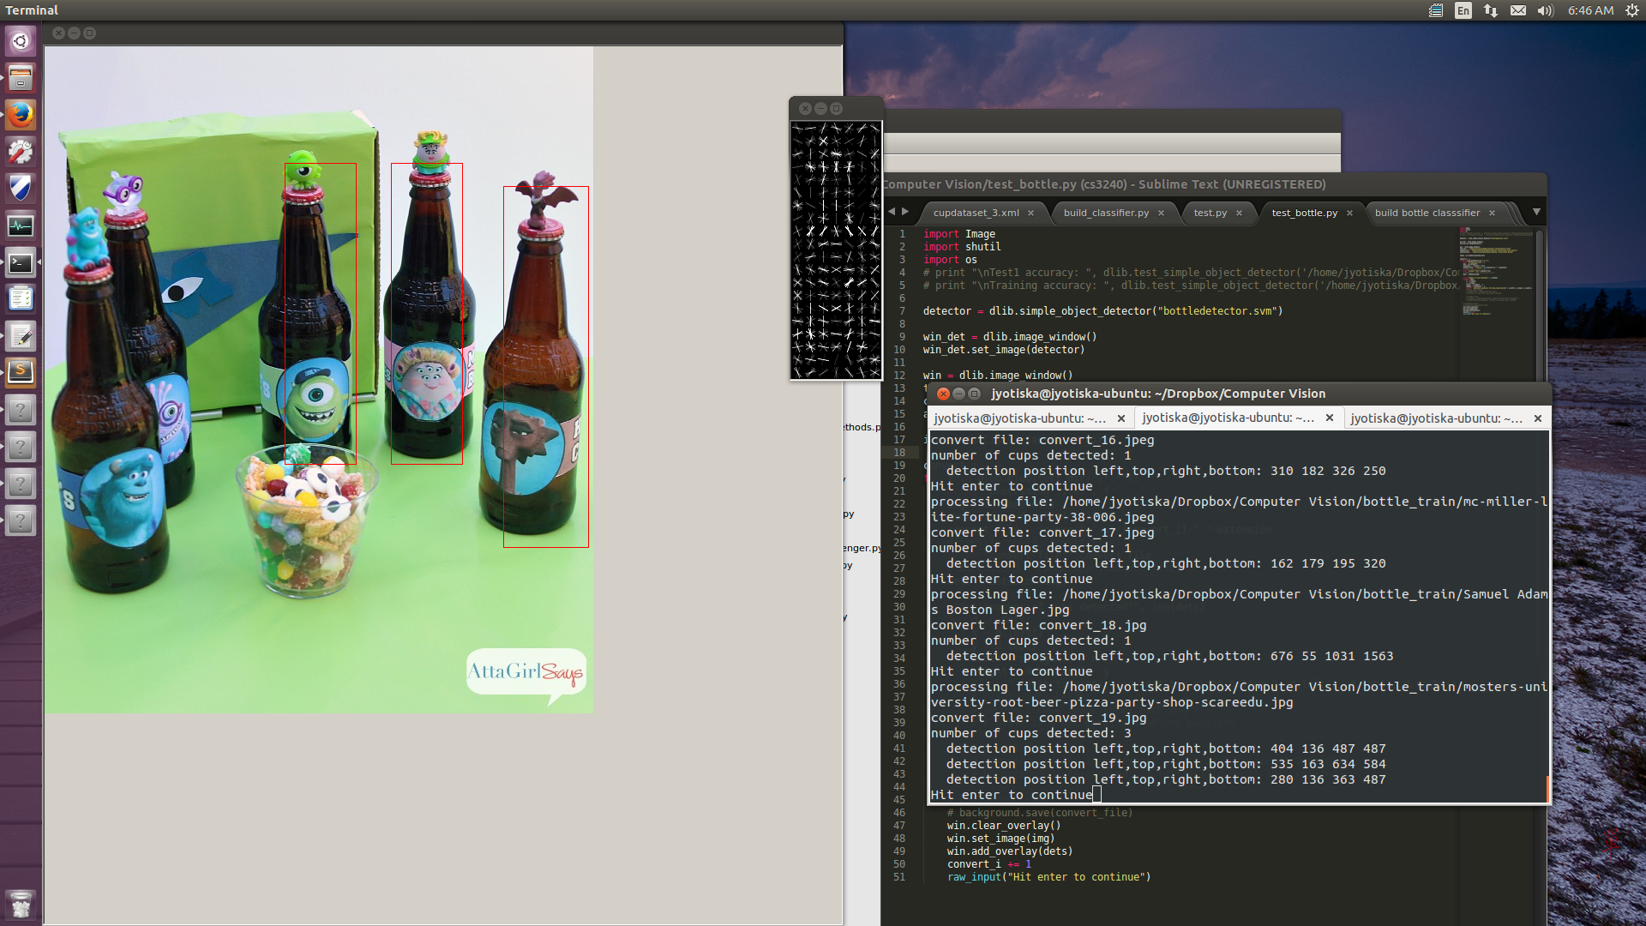Open Firefox from the launcher
This screenshot has width=1646, height=926.
coord(21,115)
